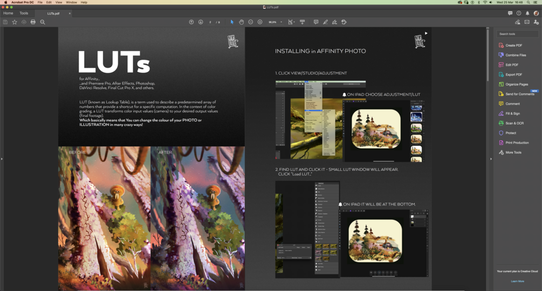Image resolution: width=542 pixels, height=291 pixels.
Task: Click the Learn More link
Action: pos(517,281)
